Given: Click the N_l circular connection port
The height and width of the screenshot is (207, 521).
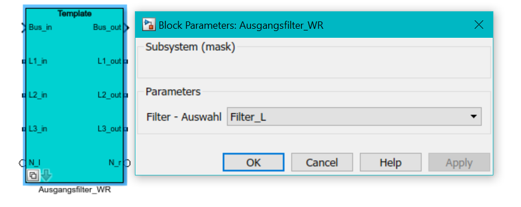Looking at the screenshot, I should [22, 163].
